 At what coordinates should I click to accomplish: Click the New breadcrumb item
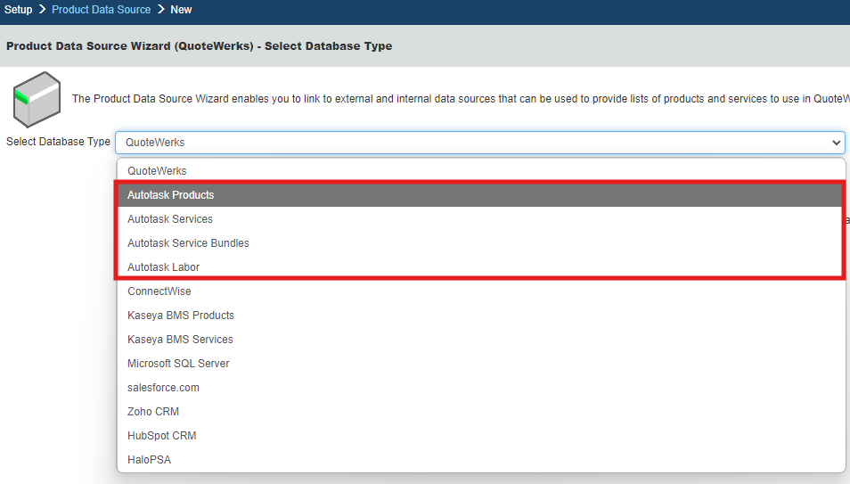(181, 10)
